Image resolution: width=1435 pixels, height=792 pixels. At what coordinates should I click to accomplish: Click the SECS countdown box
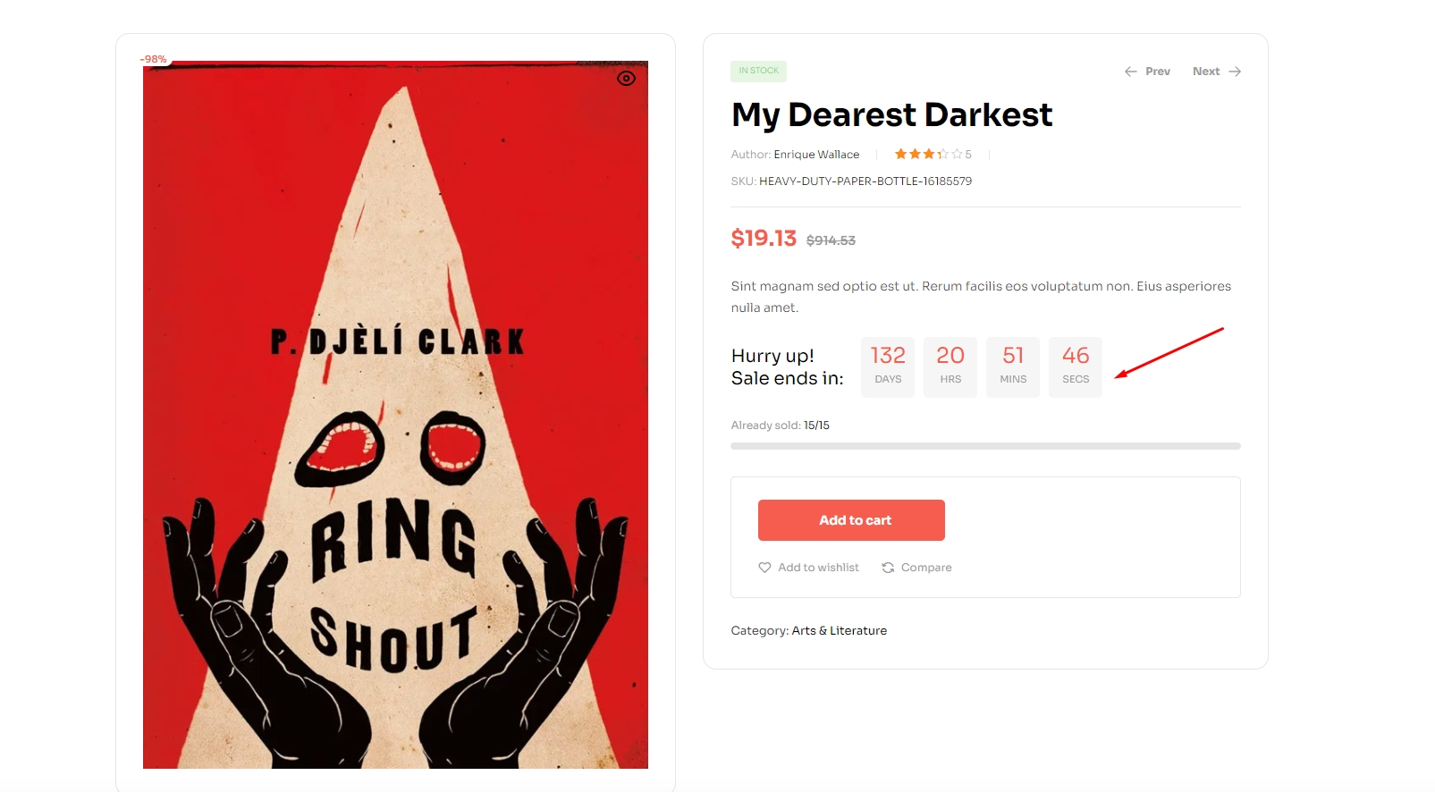point(1076,367)
